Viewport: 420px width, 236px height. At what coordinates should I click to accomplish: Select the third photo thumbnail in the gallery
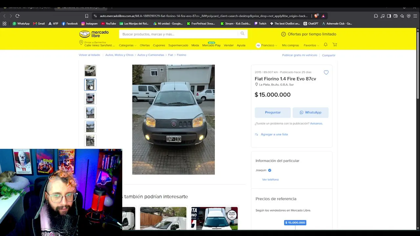pos(90,99)
